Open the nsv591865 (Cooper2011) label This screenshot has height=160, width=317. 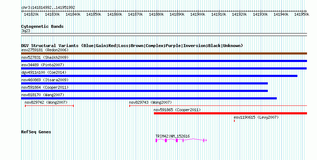click(x=177, y=110)
